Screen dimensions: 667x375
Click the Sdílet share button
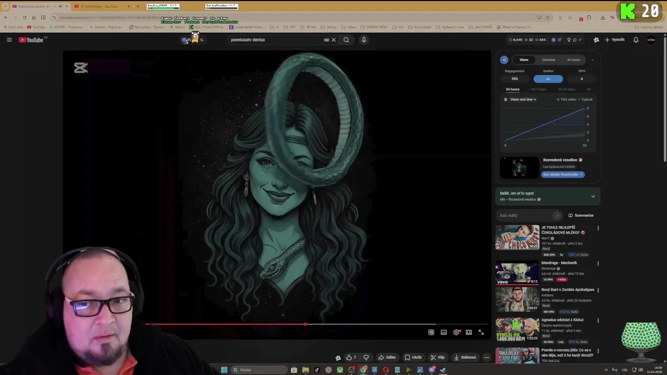387,357
